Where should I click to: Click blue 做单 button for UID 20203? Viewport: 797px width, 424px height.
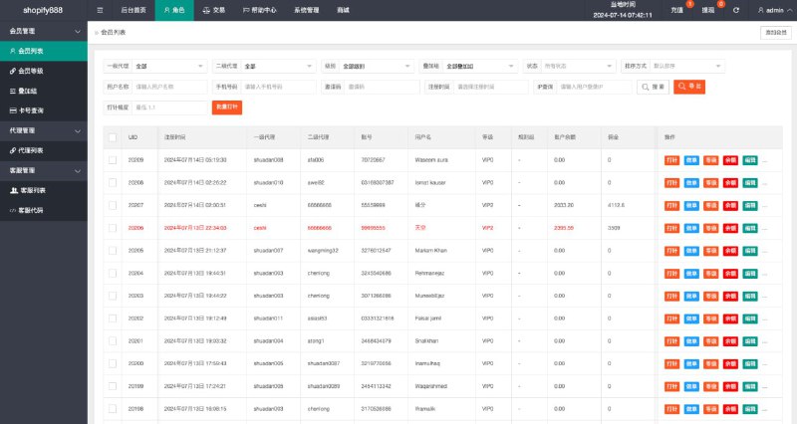691,296
